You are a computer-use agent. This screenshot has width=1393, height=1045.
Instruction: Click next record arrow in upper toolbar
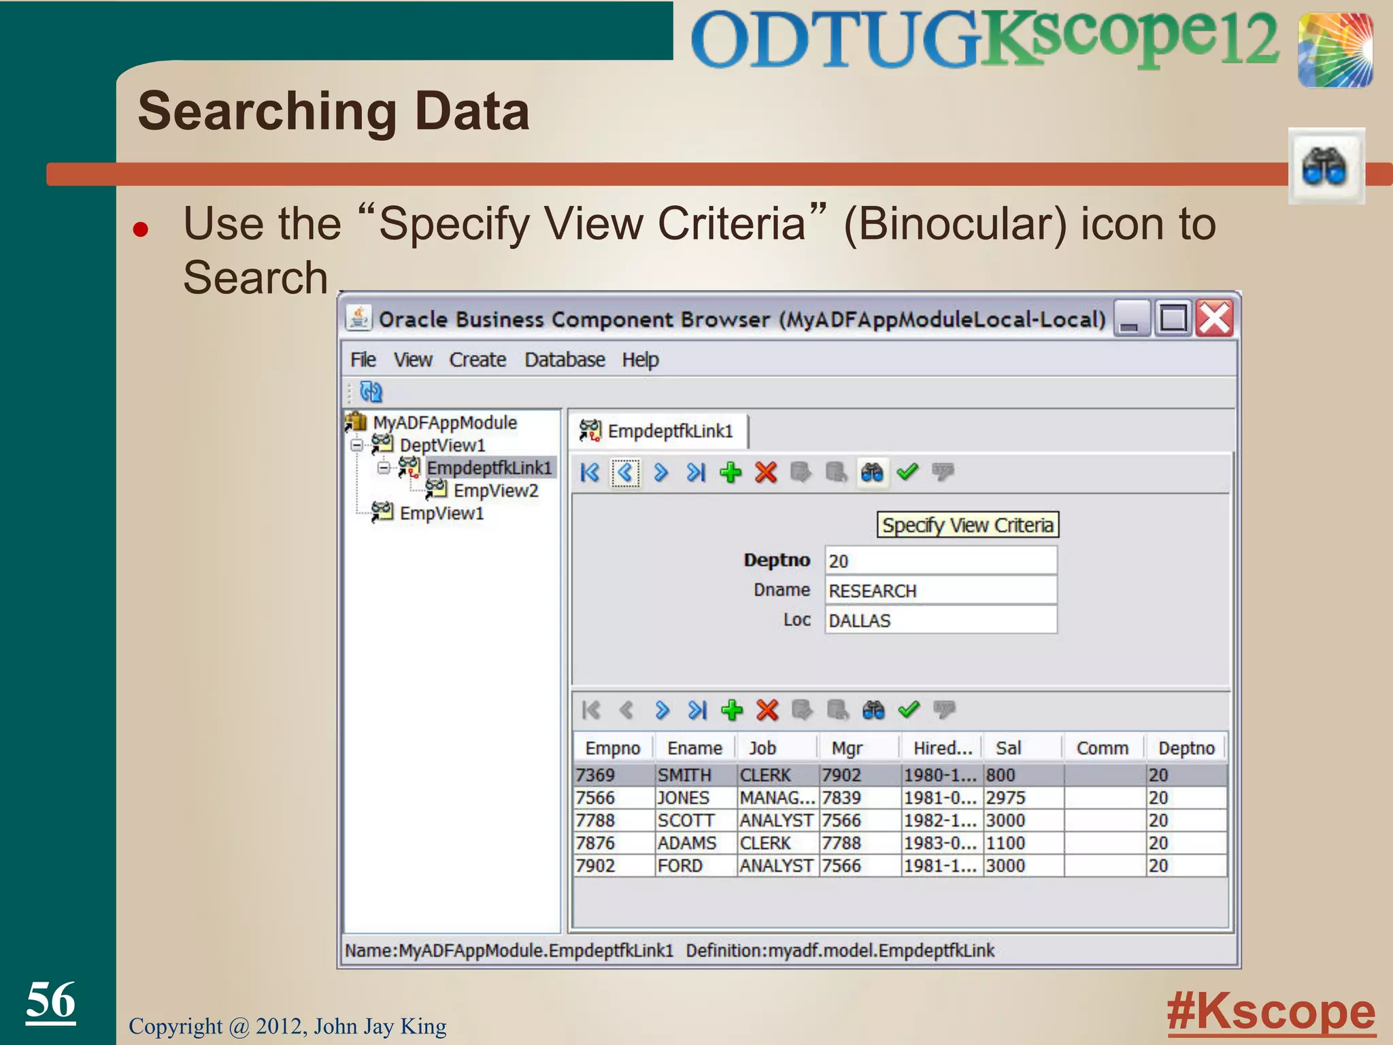pos(660,472)
